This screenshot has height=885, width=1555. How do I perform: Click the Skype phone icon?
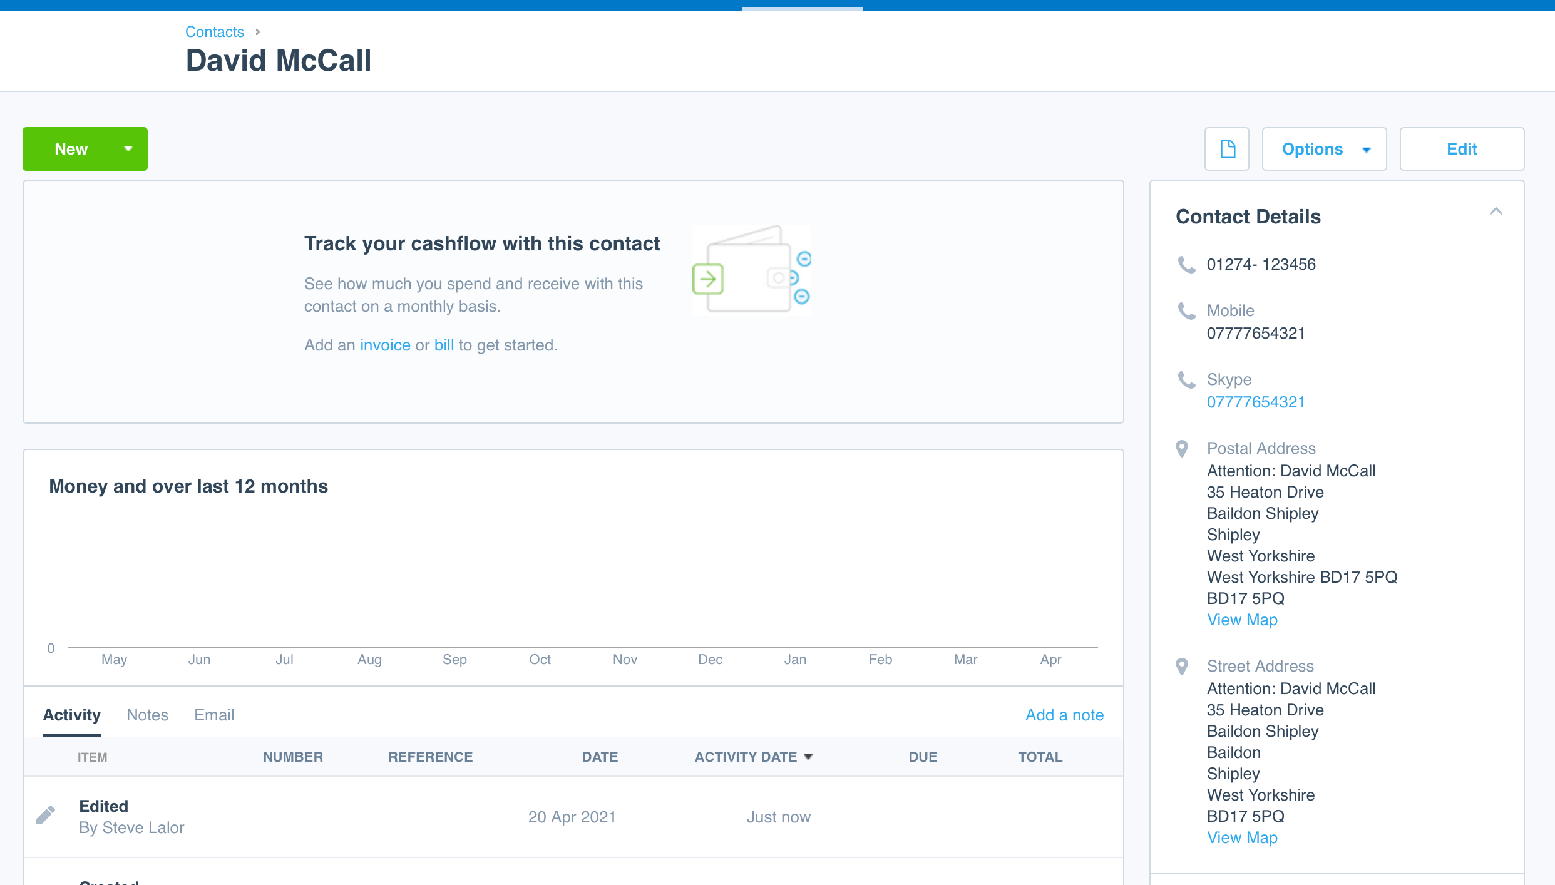tap(1186, 380)
